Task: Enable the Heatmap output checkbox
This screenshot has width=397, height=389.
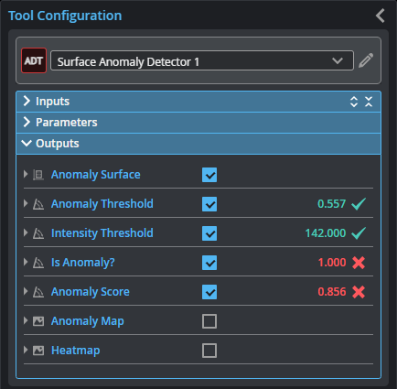Action: click(x=209, y=351)
